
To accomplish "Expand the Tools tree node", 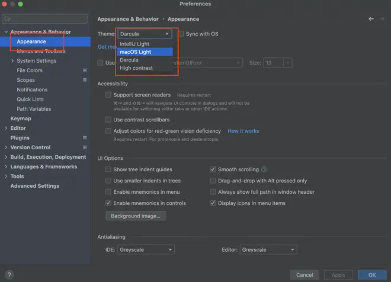I will point(6,177).
